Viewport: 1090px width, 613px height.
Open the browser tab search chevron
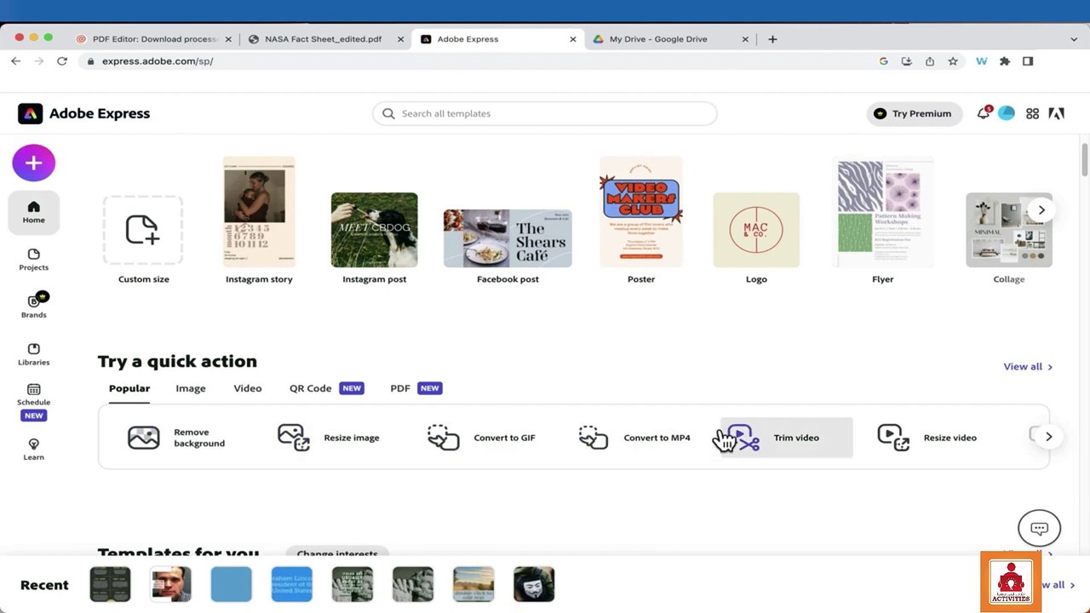(x=1074, y=39)
